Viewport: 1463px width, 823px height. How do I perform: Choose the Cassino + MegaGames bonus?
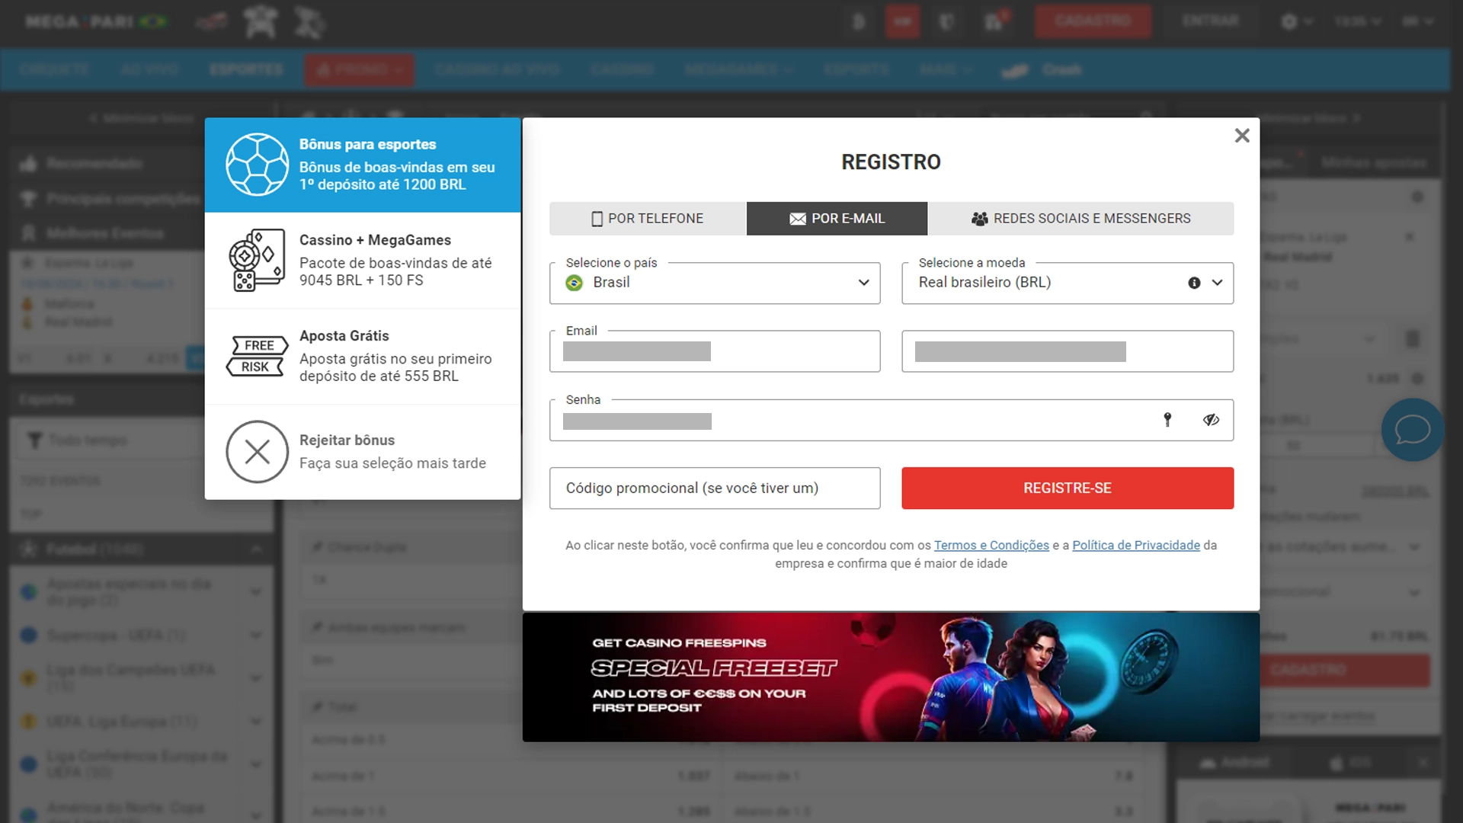[x=363, y=261]
